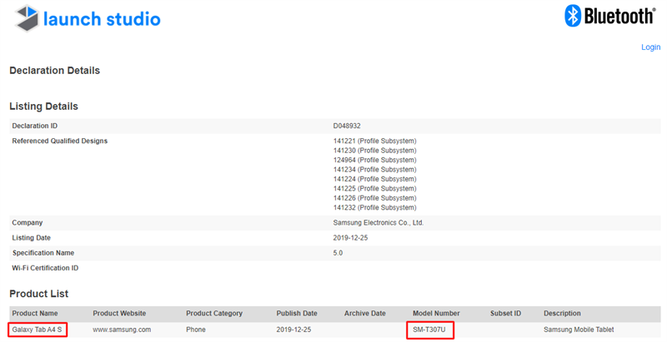Click referenced design 141225 (Profile Subsystem)
This screenshot has width=667, height=342.
pyautogui.click(x=374, y=188)
